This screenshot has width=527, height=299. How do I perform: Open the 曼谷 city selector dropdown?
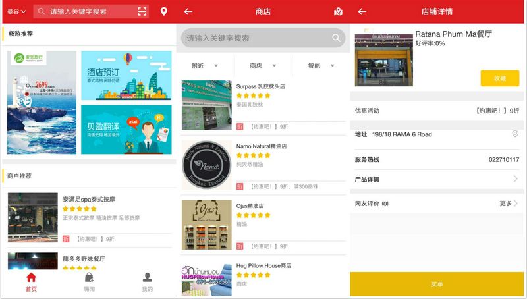coord(16,11)
